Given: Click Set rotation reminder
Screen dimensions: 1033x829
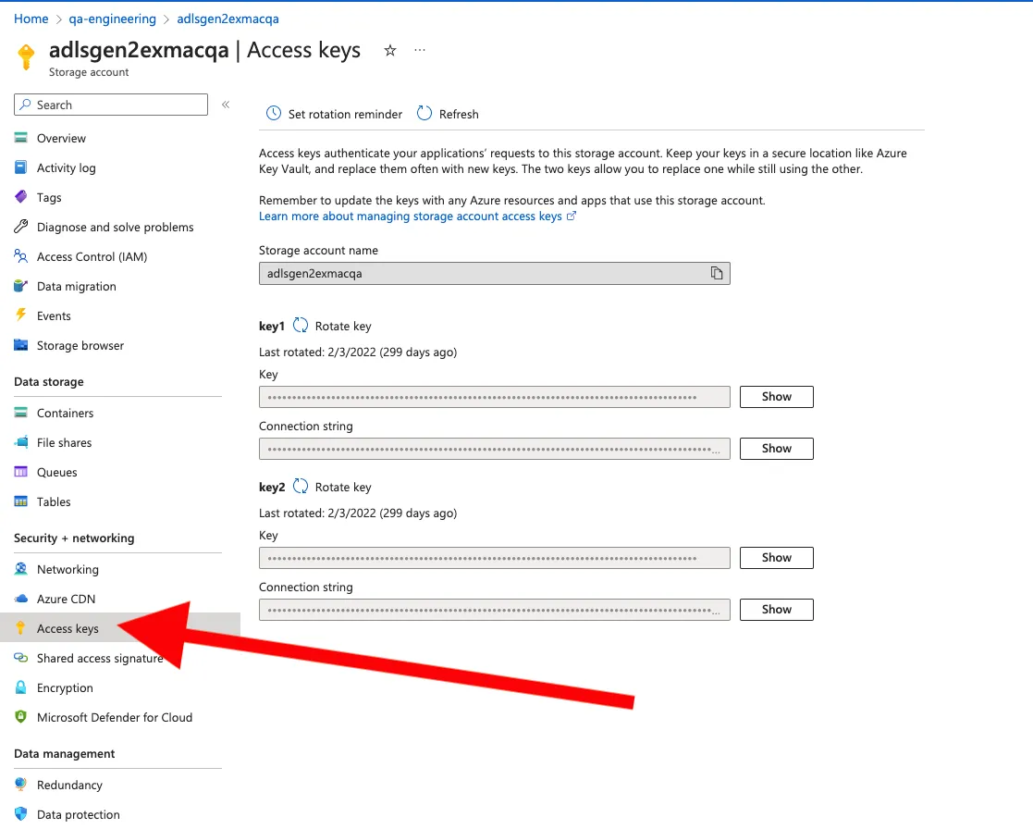Looking at the screenshot, I should tap(335, 114).
